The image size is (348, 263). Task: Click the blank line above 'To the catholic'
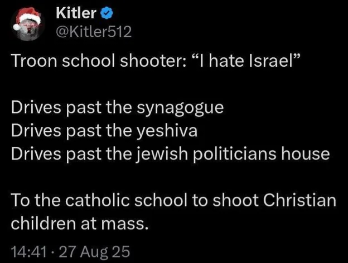point(167,177)
